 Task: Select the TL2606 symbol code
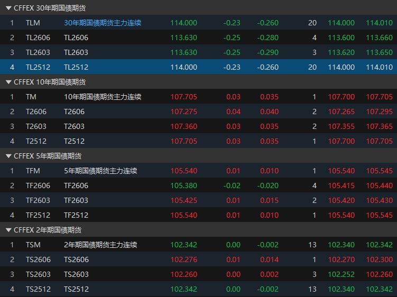click(38, 38)
